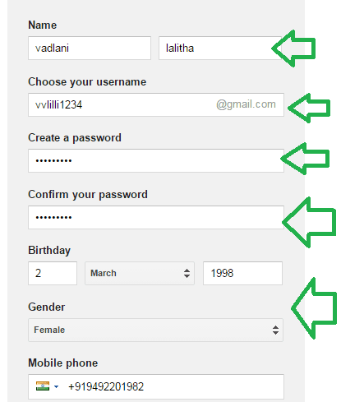Screen dimensions: 341x402
Task: Click the mobile phone number field
Action: tap(156, 386)
